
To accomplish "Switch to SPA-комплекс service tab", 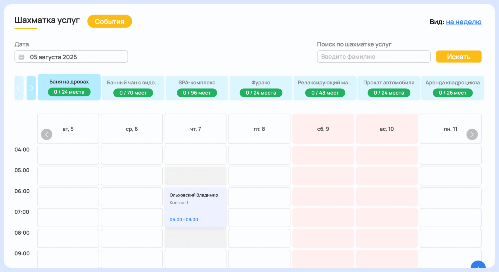I will [x=197, y=88].
